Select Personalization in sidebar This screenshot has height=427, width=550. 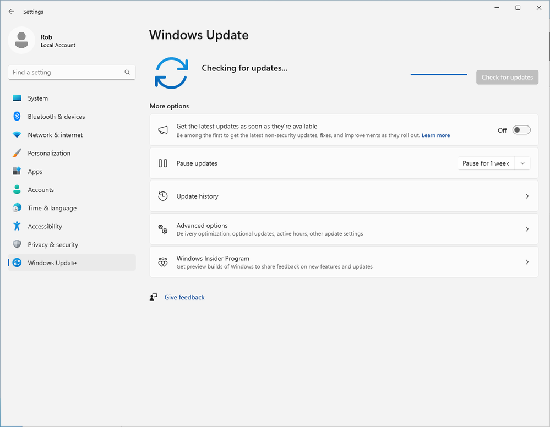pos(72,153)
